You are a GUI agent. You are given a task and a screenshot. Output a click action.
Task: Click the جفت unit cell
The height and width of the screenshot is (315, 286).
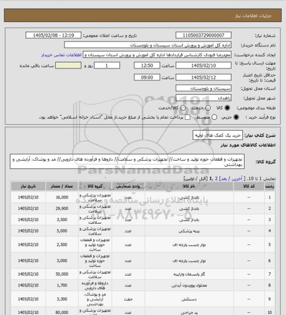128,299
